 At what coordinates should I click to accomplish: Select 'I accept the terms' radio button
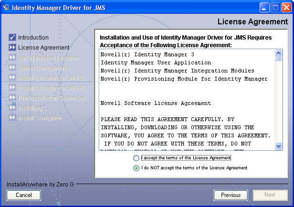click(136, 158)
